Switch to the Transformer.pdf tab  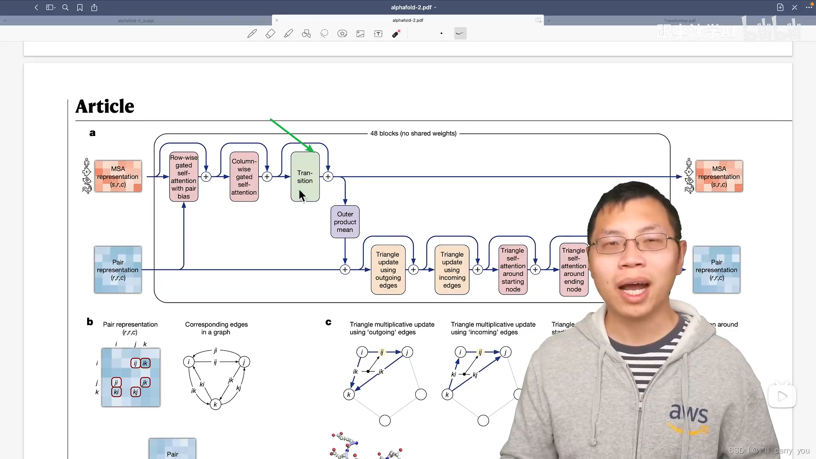pos(680,20)
